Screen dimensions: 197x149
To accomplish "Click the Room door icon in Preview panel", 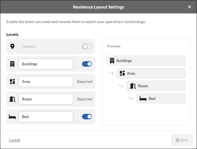I will click(133, 86).
